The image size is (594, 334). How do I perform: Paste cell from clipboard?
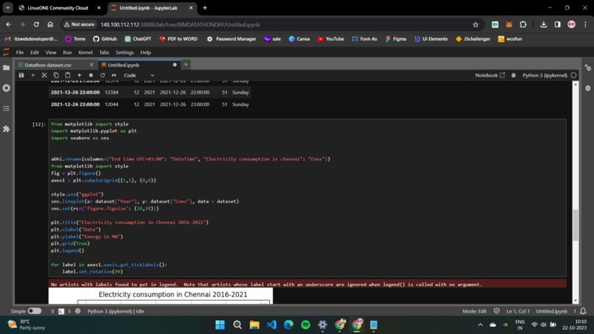[x=68, y=75]
